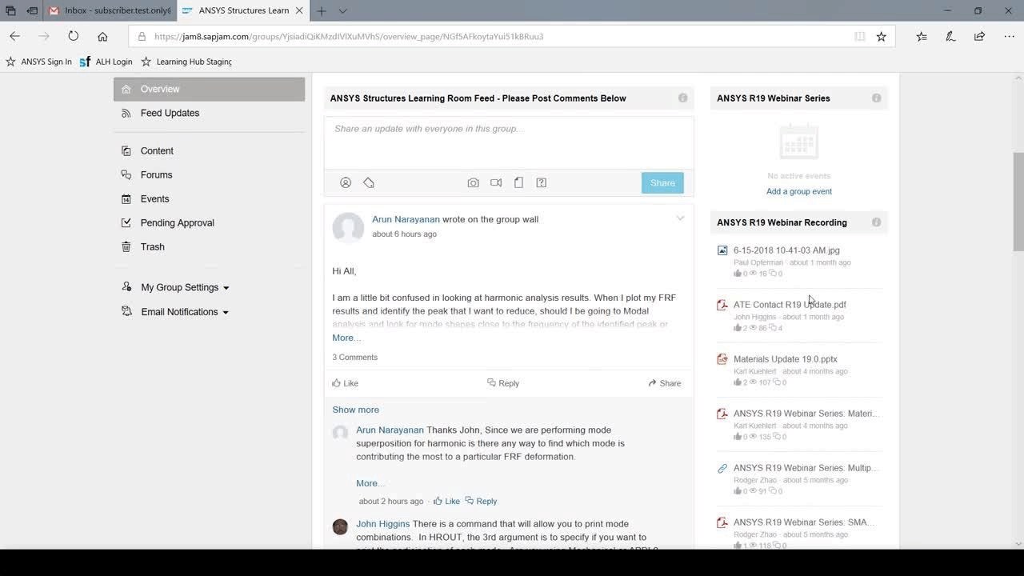Open John Higgins' profile from comment
The width and height of the screenshot is (1024, 576).
[383, 524]
